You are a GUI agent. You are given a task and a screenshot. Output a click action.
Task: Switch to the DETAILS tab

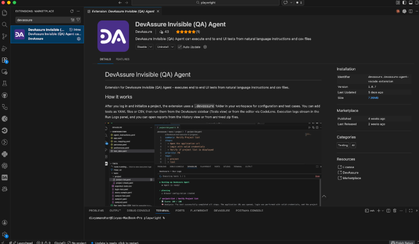click(105, 59)
